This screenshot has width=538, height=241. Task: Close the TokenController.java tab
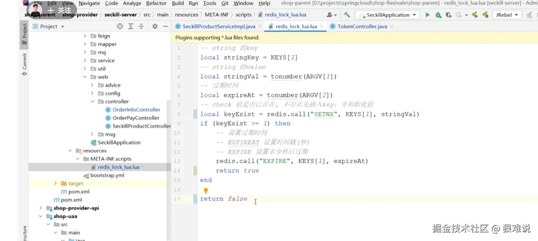[x=392, y=26]
